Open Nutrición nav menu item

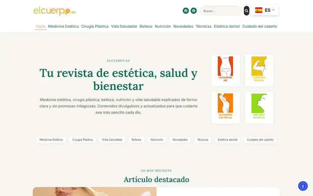click(163, 27)
